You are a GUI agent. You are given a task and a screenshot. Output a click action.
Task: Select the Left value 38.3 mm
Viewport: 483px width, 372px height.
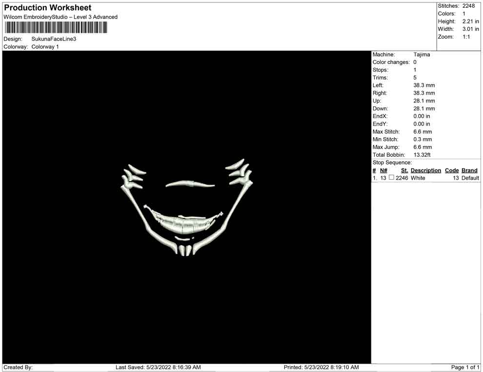(424, 85)
